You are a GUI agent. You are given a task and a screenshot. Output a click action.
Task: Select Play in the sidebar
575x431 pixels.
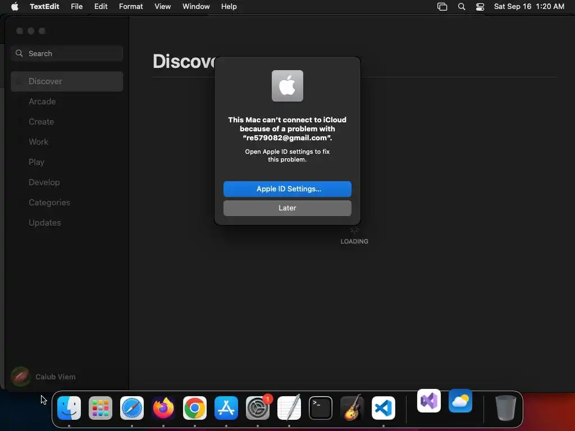(67, 162)
